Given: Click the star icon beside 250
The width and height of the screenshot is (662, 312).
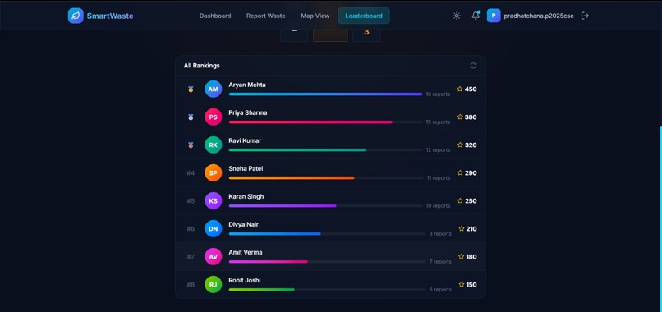Looking at the screenshot, I should 460,200.
